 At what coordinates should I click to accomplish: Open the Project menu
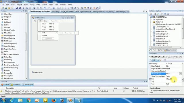click(x=19, y=5)
